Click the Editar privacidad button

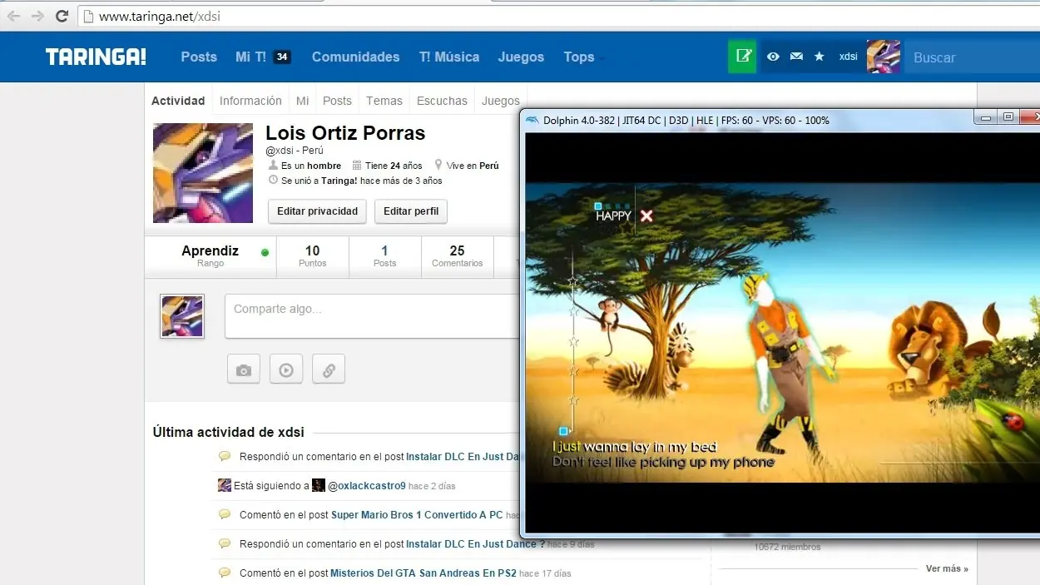click(x=317, y=211)
